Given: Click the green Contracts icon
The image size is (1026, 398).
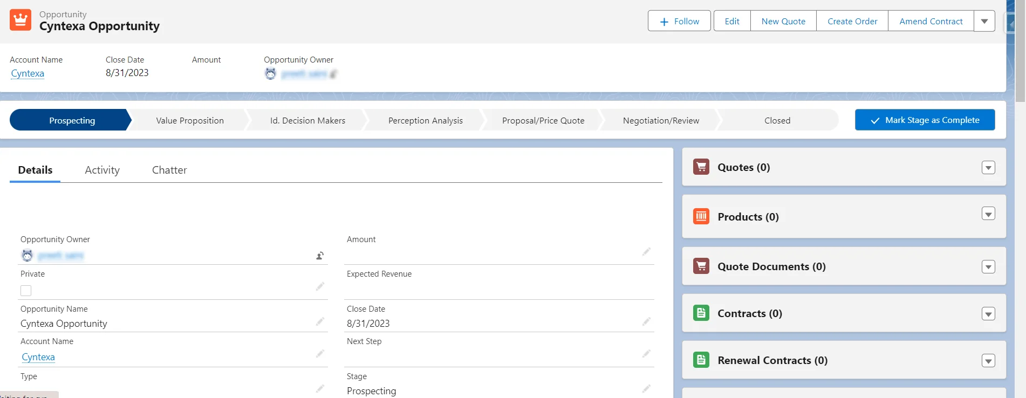Looking at the screenshot, I should [x=701, y=313].
